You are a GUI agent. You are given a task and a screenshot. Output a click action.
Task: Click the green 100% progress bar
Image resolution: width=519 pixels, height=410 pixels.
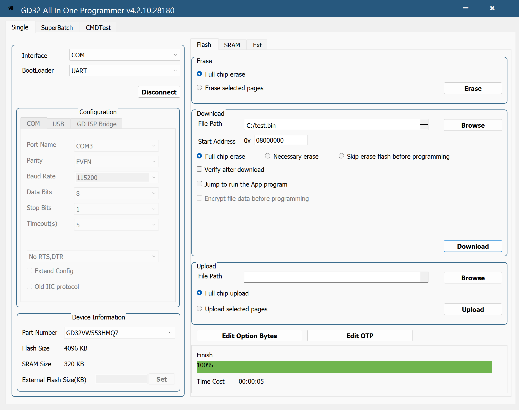click(x=344, y=367)
